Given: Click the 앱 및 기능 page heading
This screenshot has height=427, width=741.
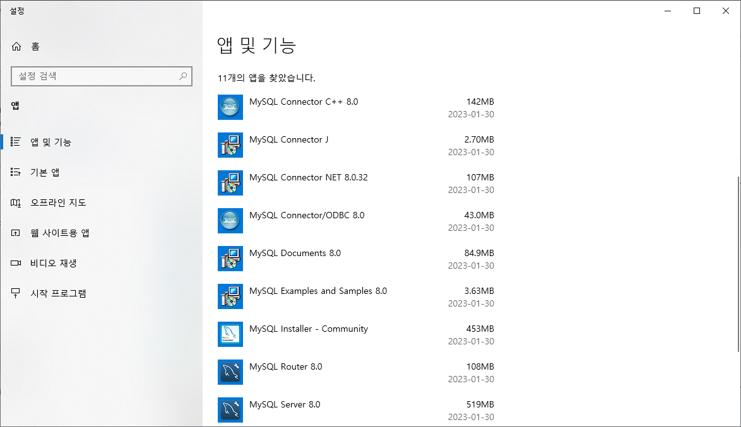Looking at the screenshot, I should click(x=257, y=45).
